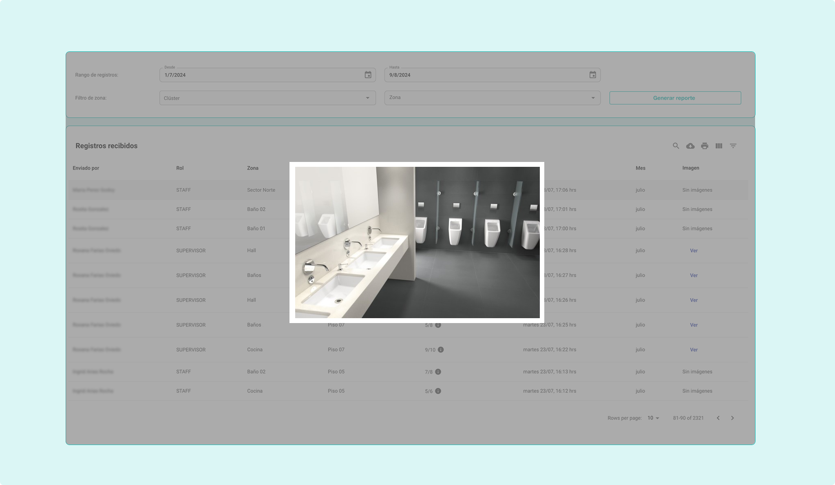835x485 pixels.
Task: Click the Generar reporte button
Action: (675, 98)
